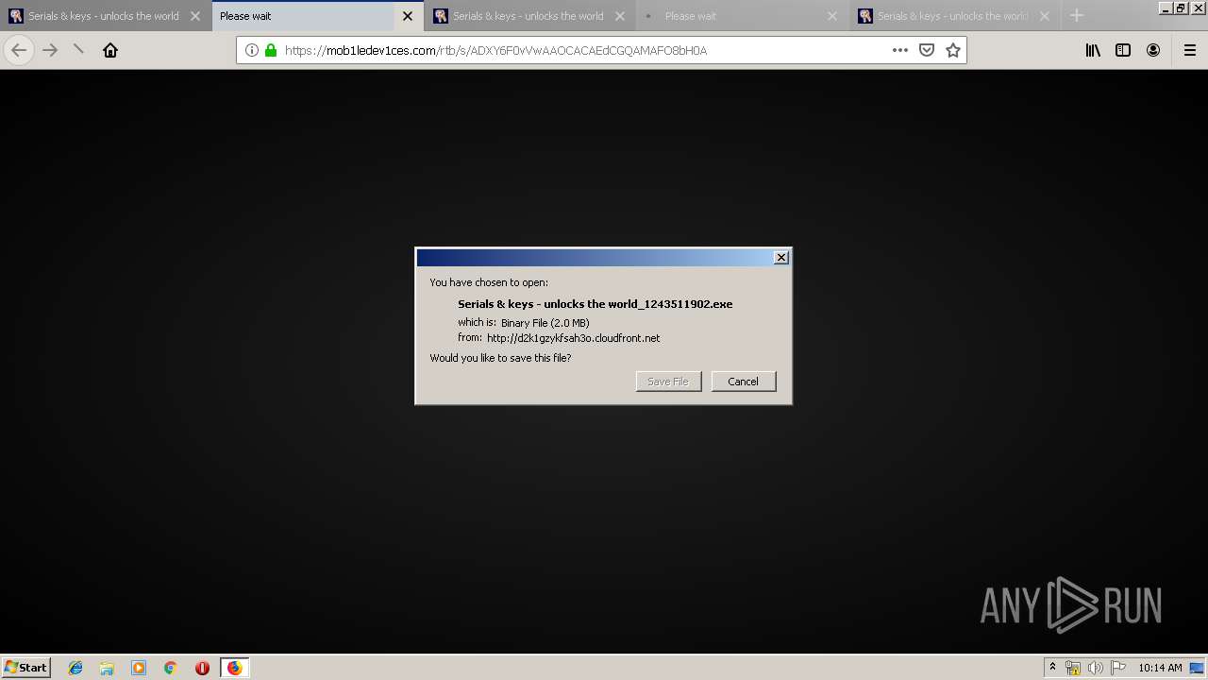Launch Google Chrome from taskbar
The width and height of the screenshot is (1208, 680).
pos(170,668)
